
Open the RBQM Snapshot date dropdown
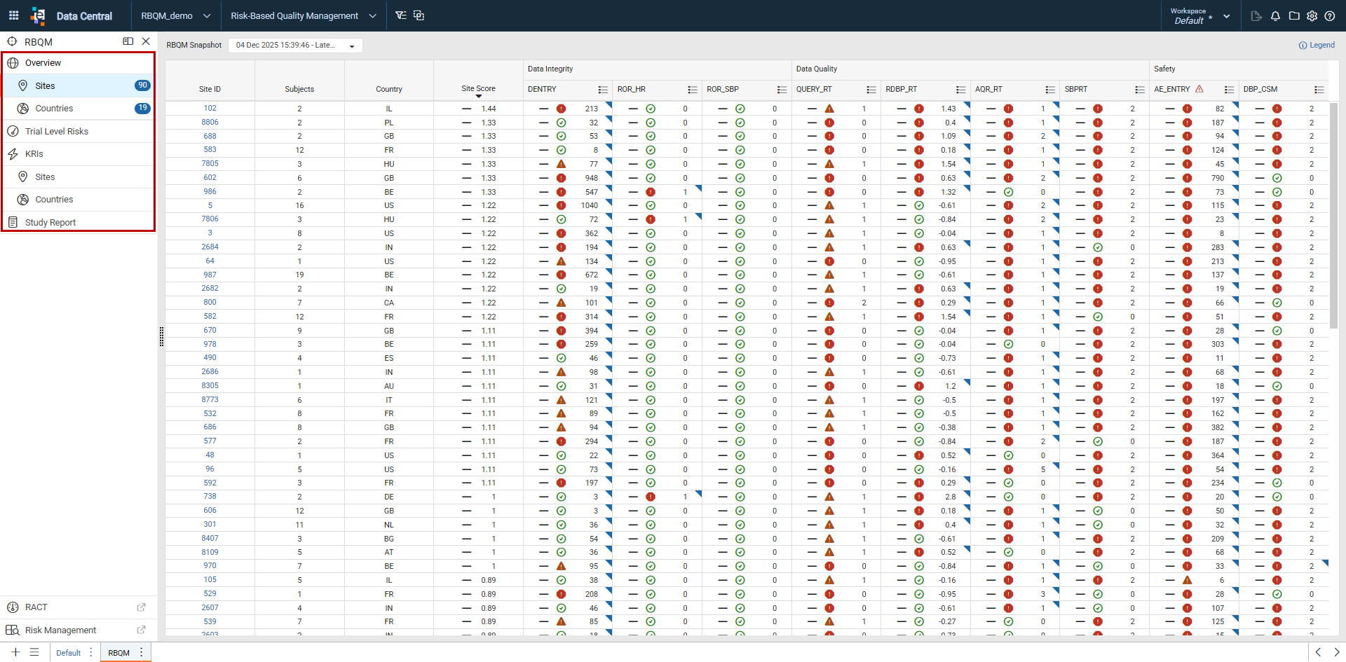(x=295, y=46)
